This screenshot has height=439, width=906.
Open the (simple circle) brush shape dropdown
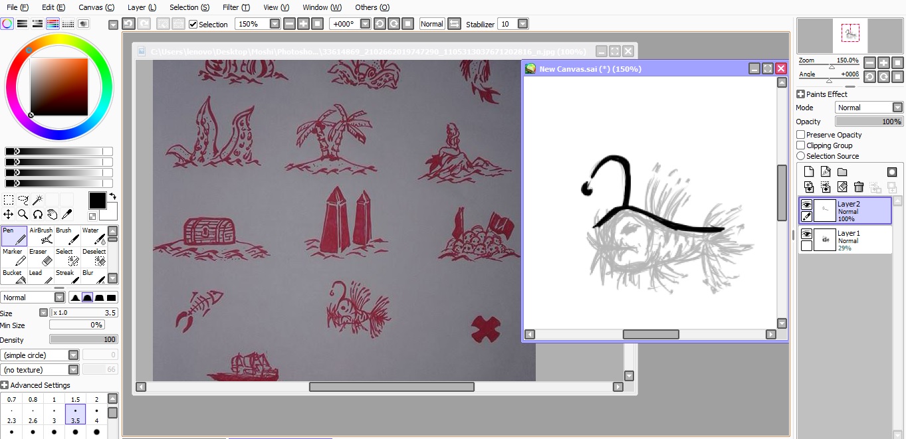pos(41,355)
